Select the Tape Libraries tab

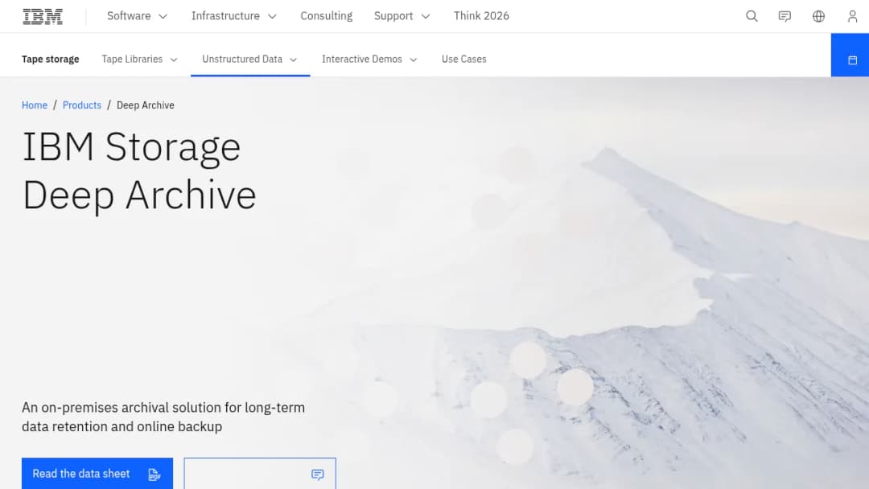(x=140, y=60)
